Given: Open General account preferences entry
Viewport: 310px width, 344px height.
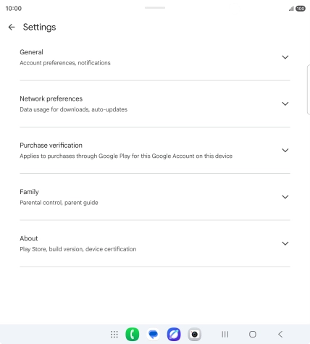Looking at the screenshot, I should click(x=155, y=57).
